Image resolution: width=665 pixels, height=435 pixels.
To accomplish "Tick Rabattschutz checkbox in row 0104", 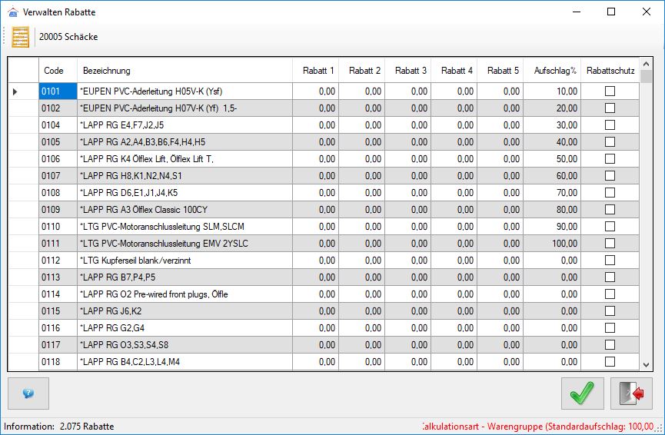I will pyautogui.click(x=610, y=125).
